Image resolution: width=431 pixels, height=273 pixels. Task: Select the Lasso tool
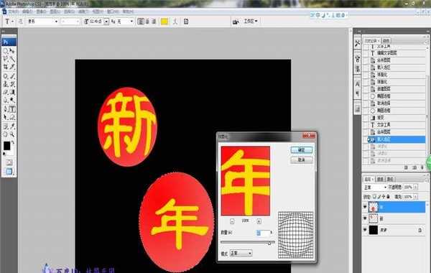6,59
